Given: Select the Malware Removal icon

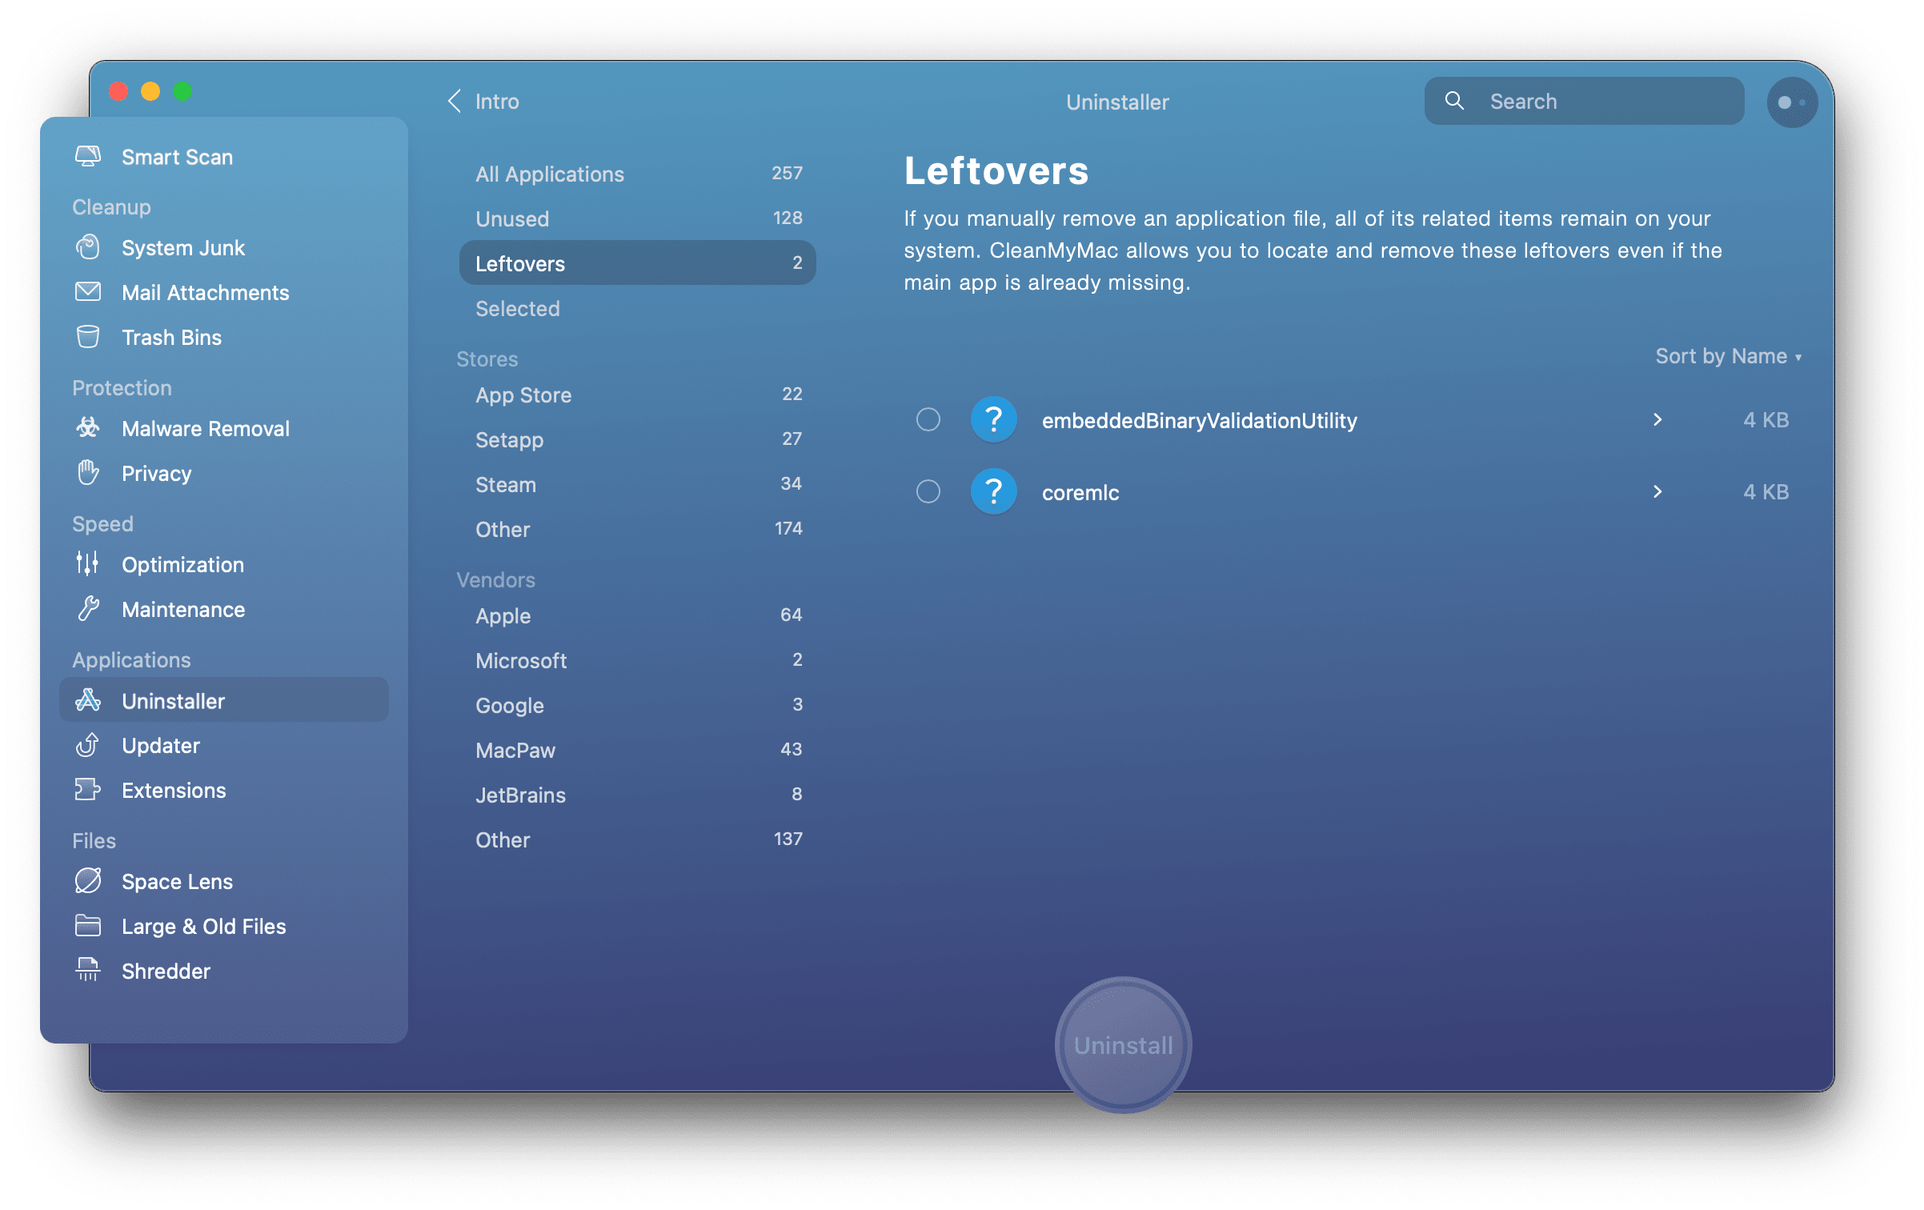Looking at the screenshot, I should tap(88, 428).
